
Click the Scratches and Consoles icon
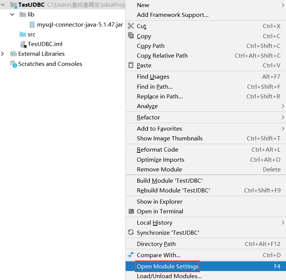tap(13, 64)
